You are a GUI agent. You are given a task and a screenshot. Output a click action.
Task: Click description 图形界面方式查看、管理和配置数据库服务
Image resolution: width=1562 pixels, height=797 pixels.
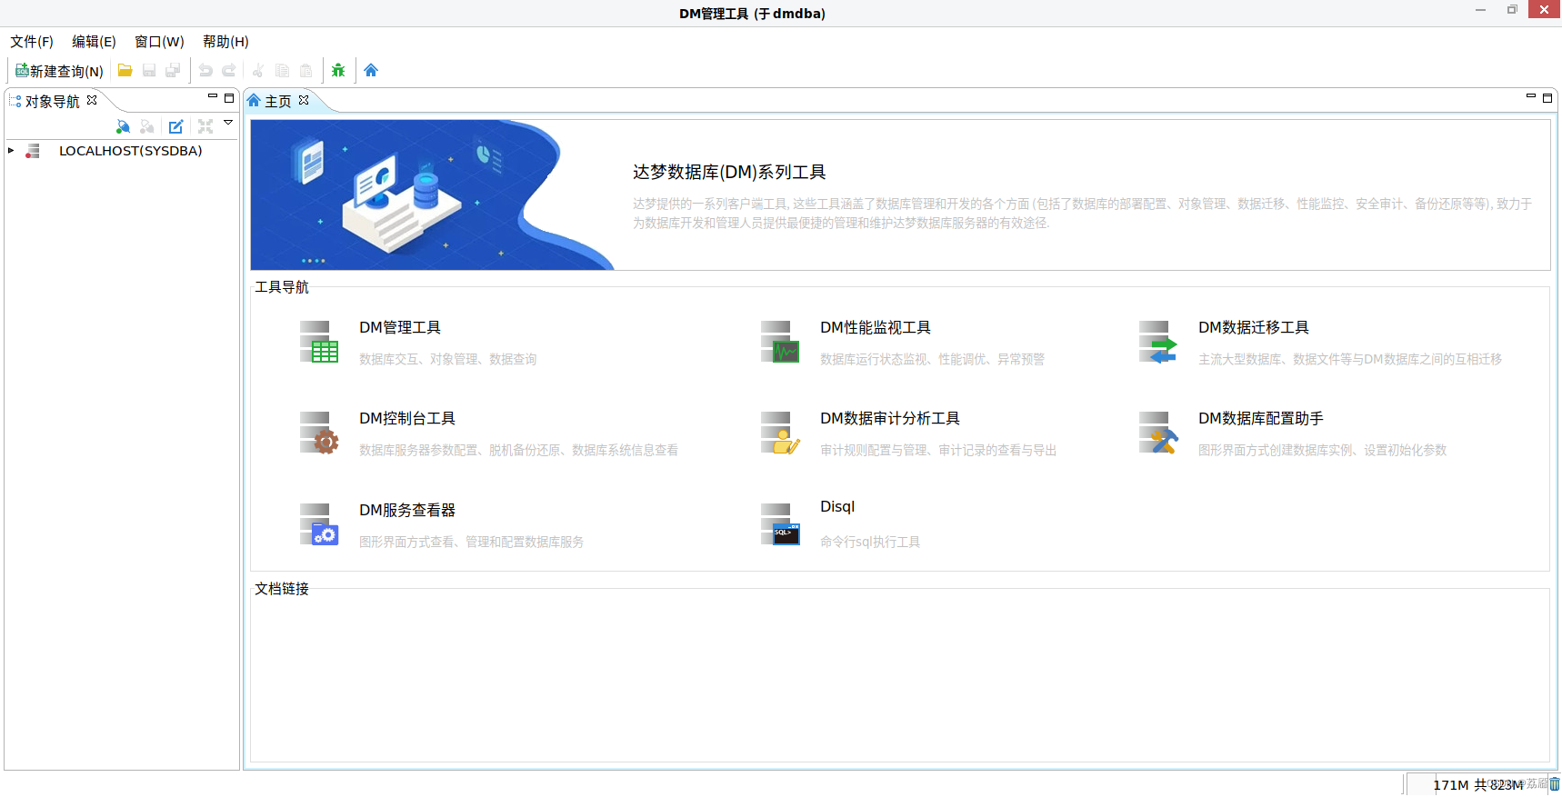pyautogui.click(x=472, y=542)
